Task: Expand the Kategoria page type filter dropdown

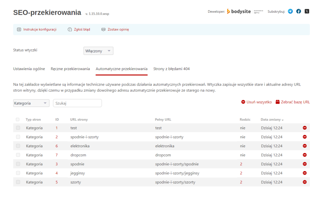Action: pos(31,103)
